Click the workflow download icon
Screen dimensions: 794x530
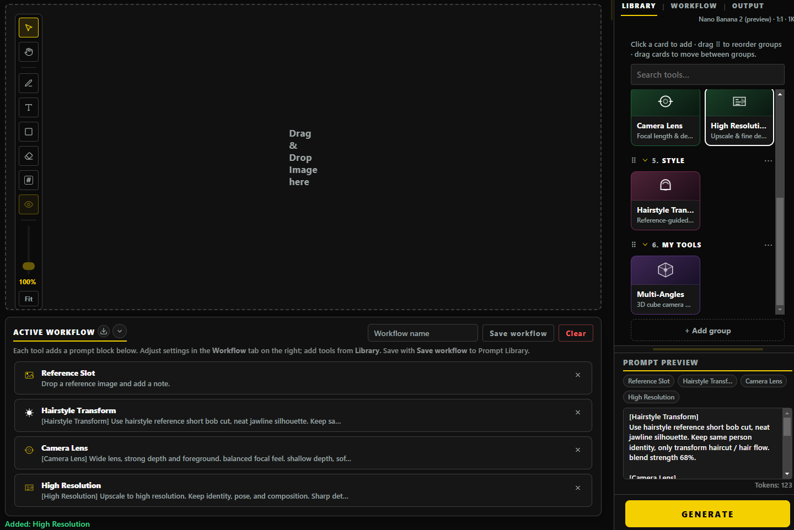click(x=104, y=331)
